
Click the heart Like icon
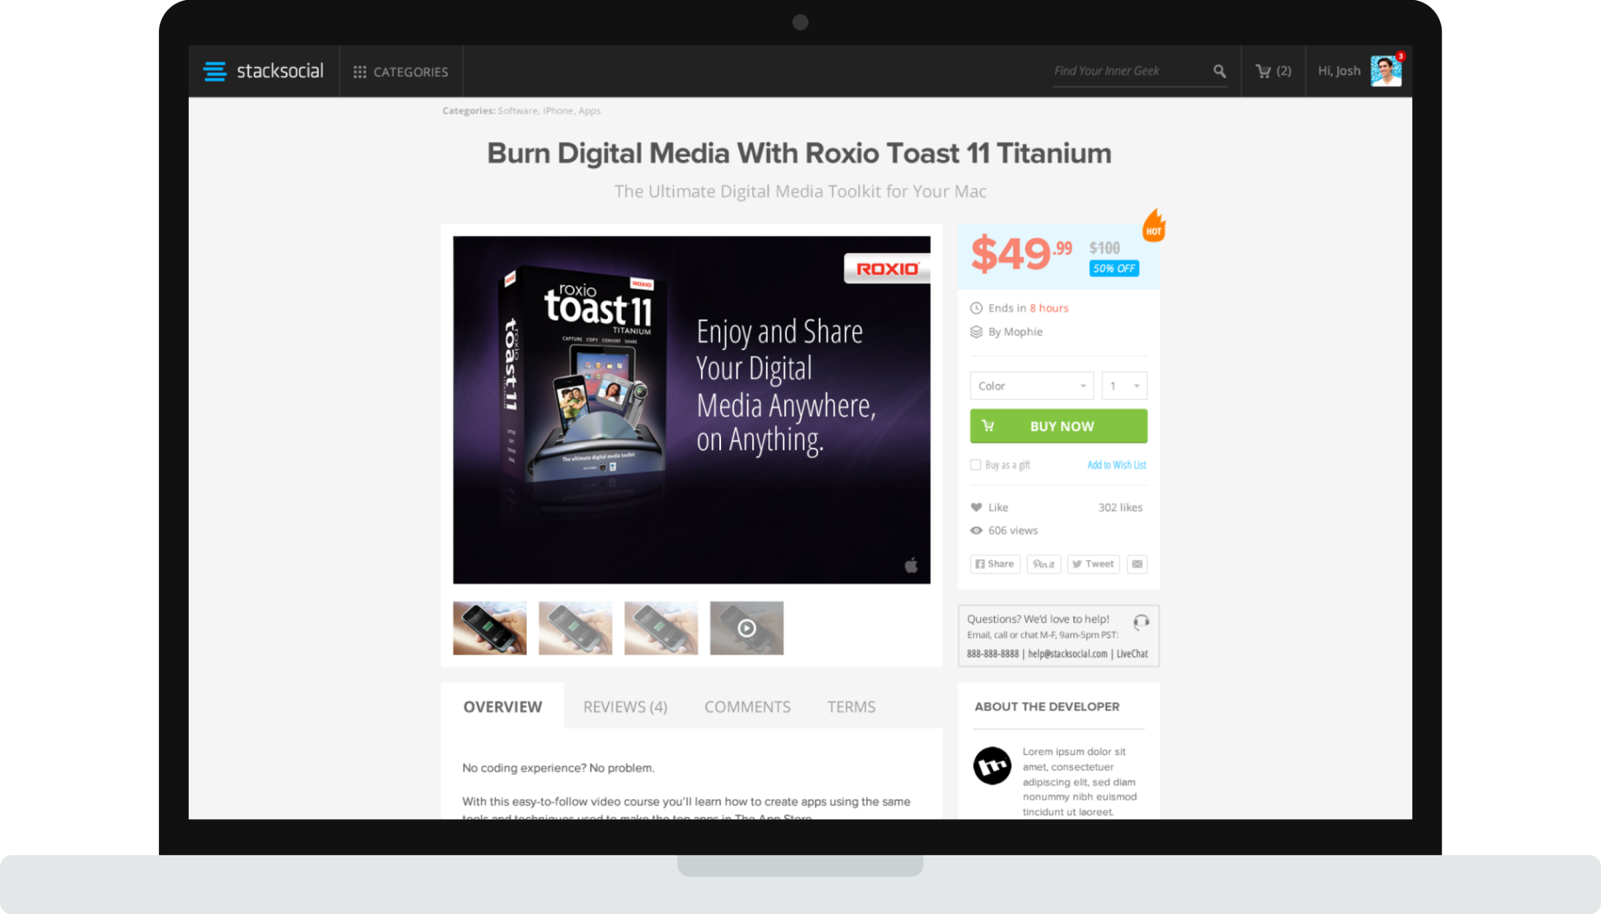(x=976, y=507)
